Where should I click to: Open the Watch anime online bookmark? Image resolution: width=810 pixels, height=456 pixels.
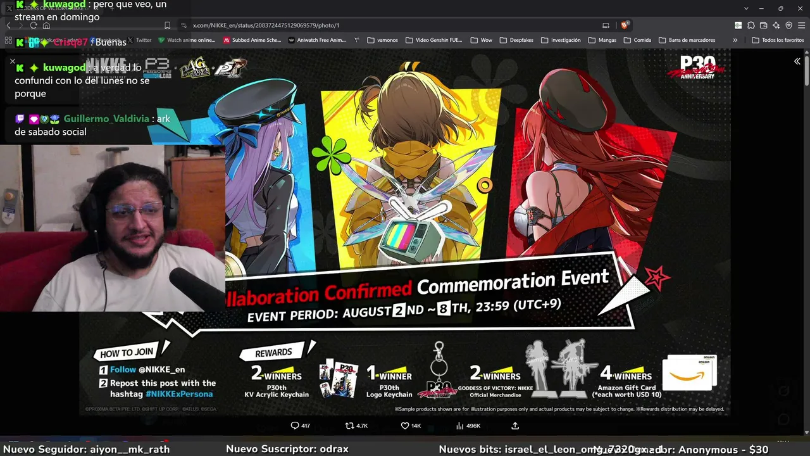click(187, 40)
